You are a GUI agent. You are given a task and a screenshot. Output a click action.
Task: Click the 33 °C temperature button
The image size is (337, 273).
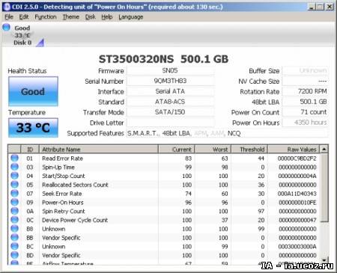pyautogui.click(x=33, y=128)
